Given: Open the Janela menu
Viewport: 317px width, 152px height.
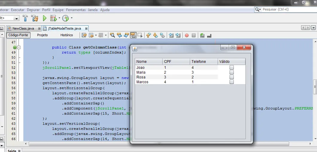Looking at the screenshot, I should click(x=93, y=10).
